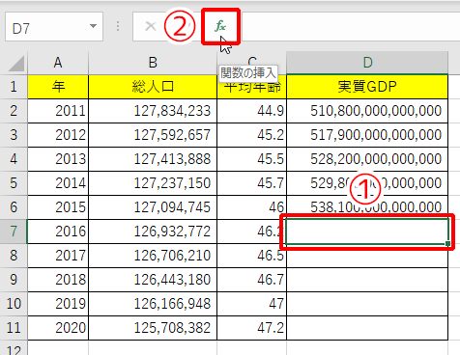Click GDP cell 528,200,000,000,000
The width and height of the screenshot is (460, 355).
[367, 159]
